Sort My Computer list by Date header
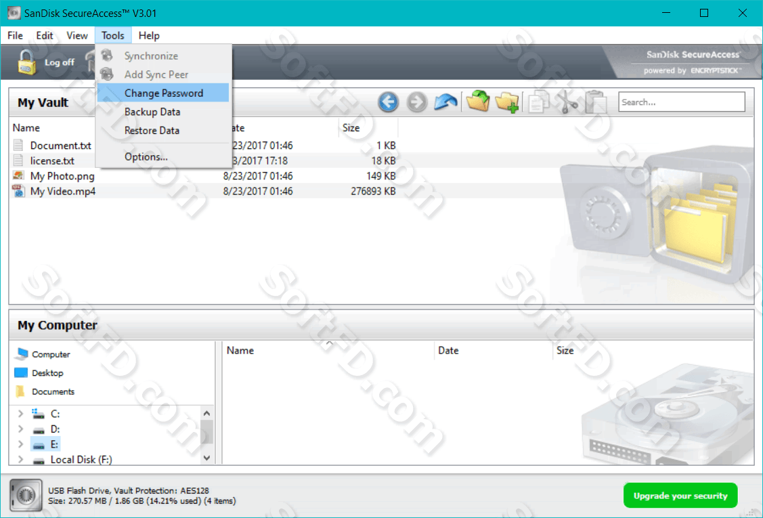The width and height of the screenshot is (763, 518). (x=493, y=351)
